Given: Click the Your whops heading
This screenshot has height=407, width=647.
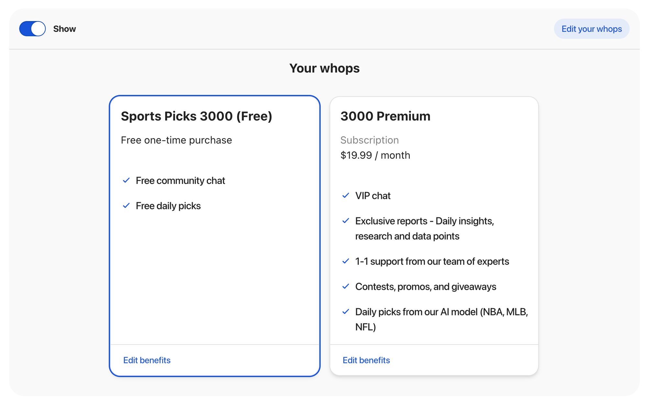Looking at the screenshot, I should pos(324,68).
